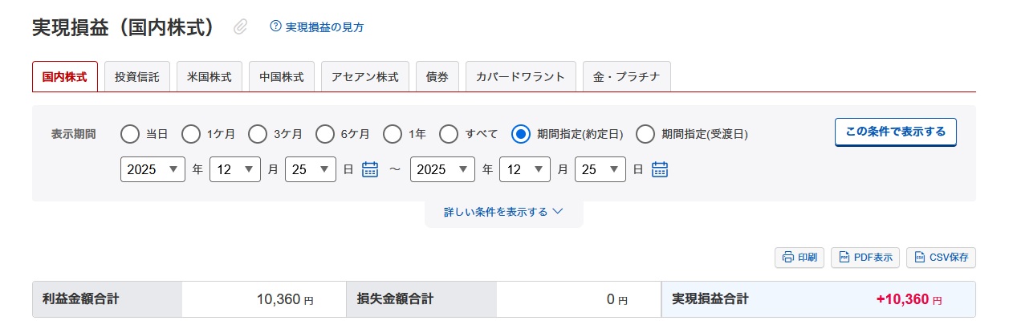Click the CSV保存 button
The height and width of the screenshot is (333, 1013).
point(941,258)
